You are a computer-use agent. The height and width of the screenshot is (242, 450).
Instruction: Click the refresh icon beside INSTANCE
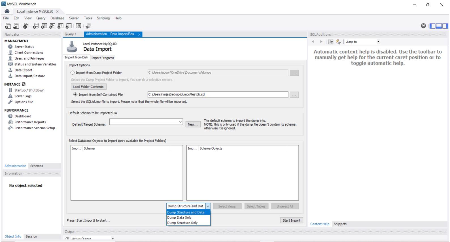tap(24, 84)
